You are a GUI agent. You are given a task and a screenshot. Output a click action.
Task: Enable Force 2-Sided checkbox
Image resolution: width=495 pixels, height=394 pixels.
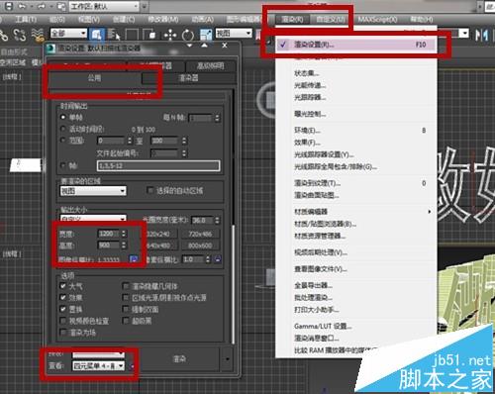pos(126,309)
